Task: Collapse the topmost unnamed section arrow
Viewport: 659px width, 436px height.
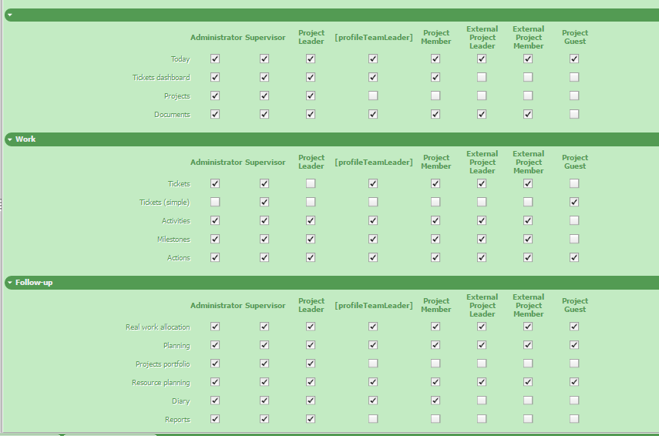Action: [x=9, y=15]
